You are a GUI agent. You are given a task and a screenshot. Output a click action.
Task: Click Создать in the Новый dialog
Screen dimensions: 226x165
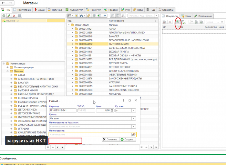pos(128,140)
